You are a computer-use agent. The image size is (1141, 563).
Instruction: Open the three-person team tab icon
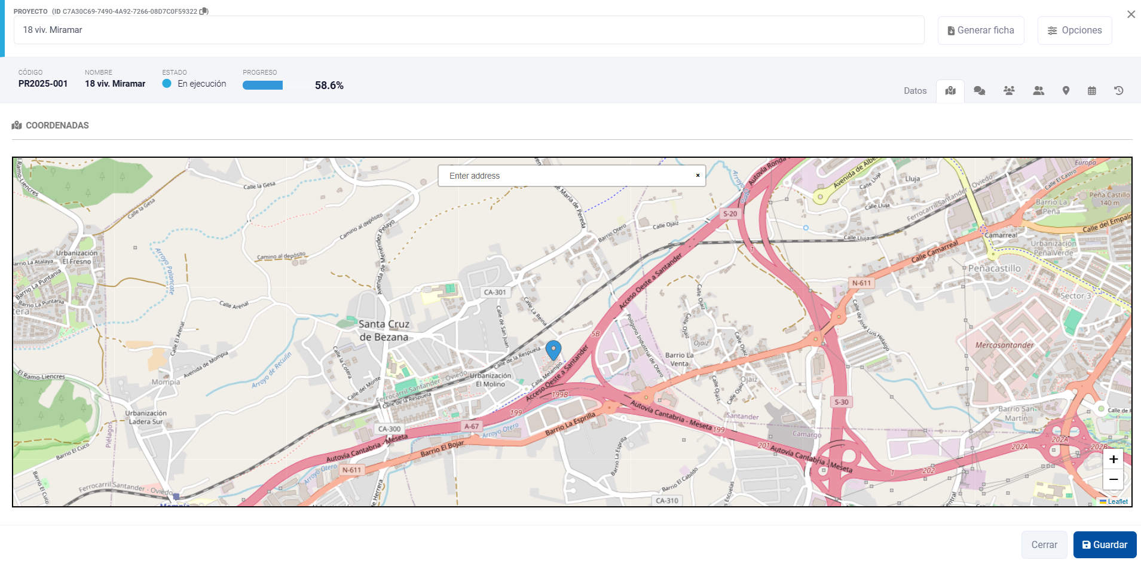pyautogui.click(x=1009, y=91)
